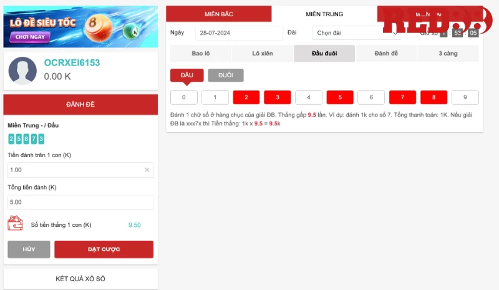Choose number 9 in the grid
This screenshot has height=290, width=499.
465,97
